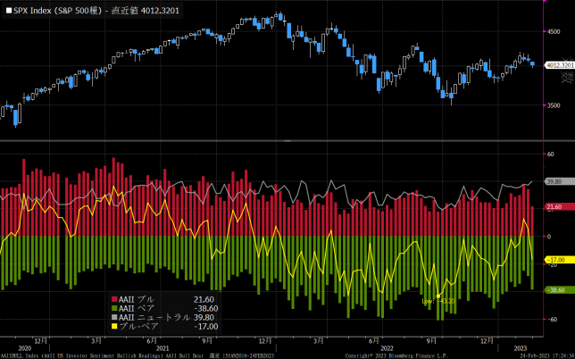This screenshot has height=359, width=575.
Task: Click the 39.80 value in the legend box
Action: [204, 318]
